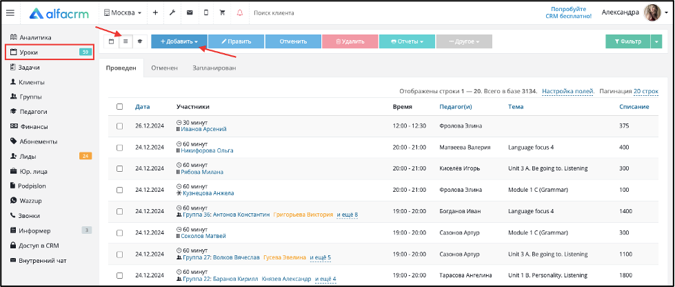Open the Добавить dropdown button
This screenshot has height=287, width=675.
179,42
